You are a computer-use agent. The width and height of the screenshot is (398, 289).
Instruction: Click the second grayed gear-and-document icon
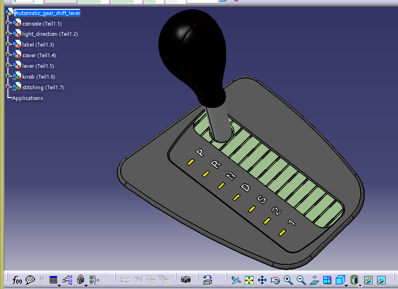coord(164,280)
